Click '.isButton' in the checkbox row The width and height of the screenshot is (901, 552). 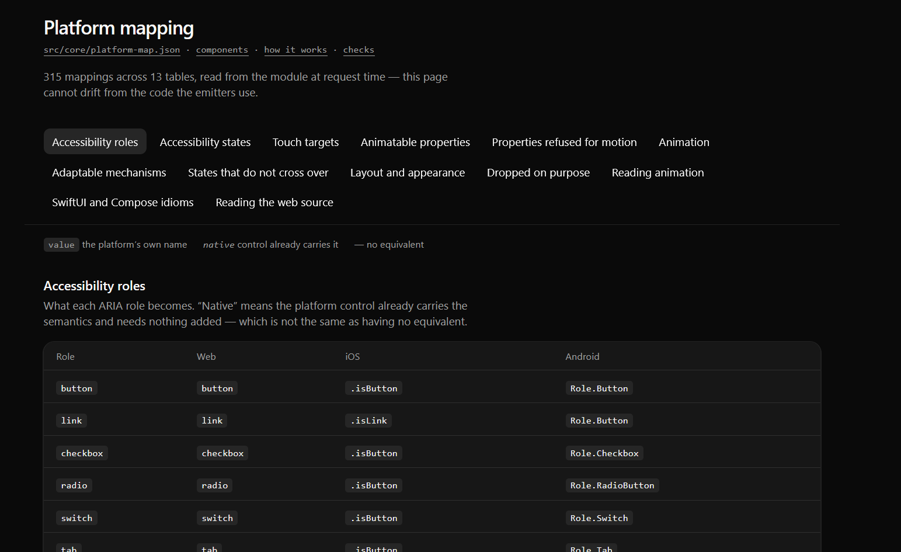pyautogui.click(x=374, y=453)
